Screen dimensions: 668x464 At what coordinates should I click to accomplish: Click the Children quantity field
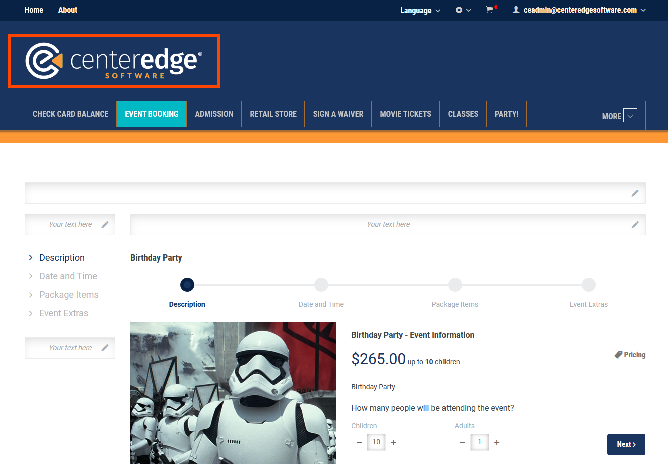click(376, 442)
